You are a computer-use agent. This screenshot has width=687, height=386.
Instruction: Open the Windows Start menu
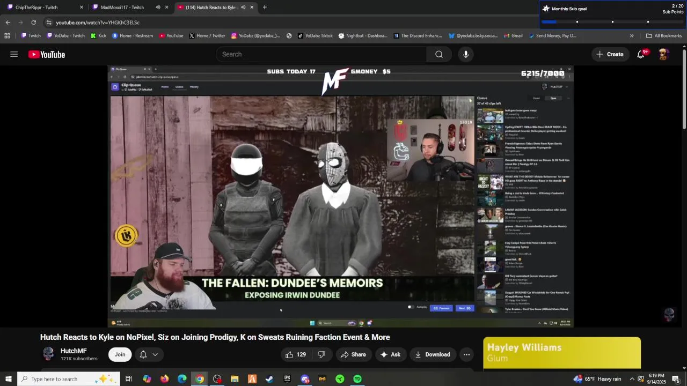pos(8,379)
